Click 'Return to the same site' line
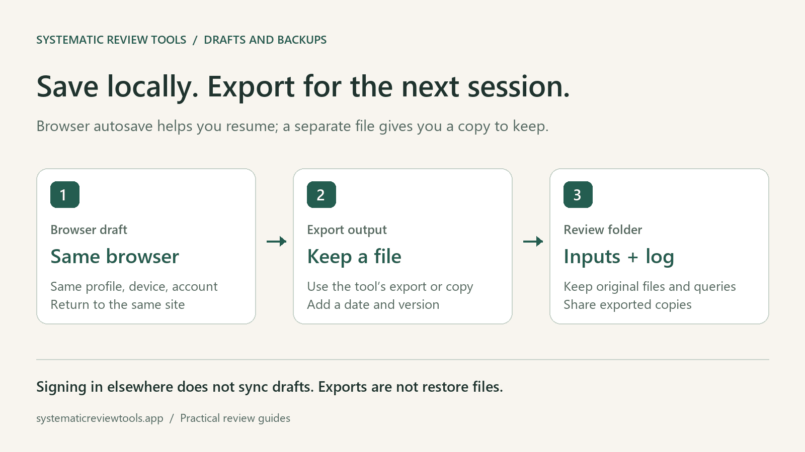 pos(118,304)
